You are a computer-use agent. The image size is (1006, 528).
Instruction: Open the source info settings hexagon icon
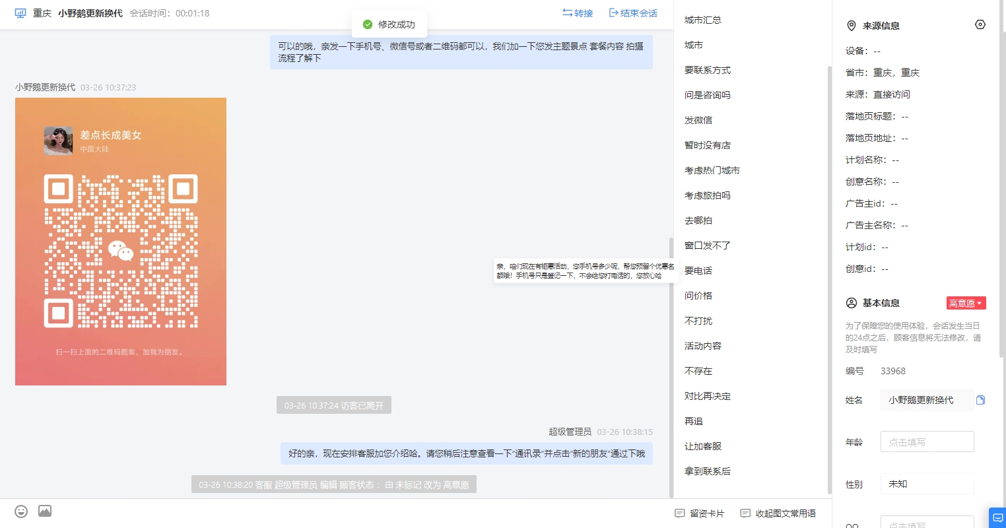tap(980, 24)
